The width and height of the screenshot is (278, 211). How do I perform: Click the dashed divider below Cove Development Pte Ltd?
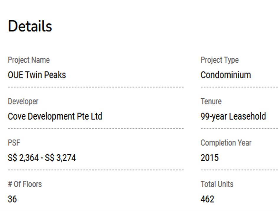click(96, 129)
